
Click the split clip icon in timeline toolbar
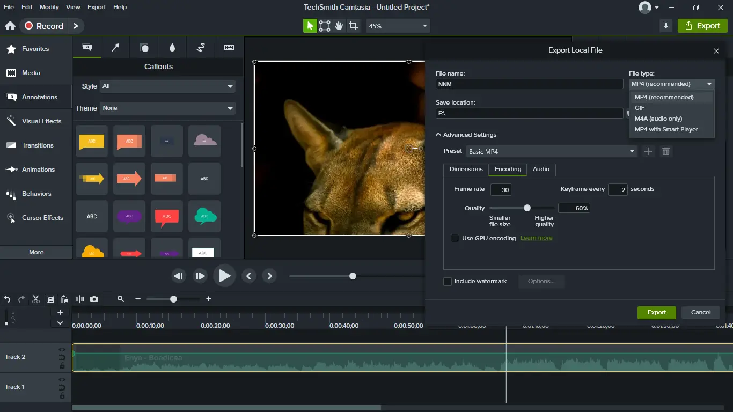tap(79, 299)
